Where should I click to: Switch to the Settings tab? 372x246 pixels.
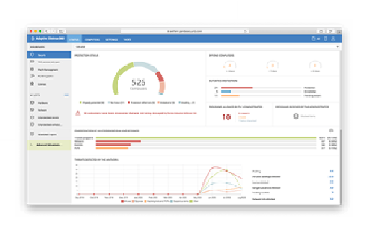[111, 40]
